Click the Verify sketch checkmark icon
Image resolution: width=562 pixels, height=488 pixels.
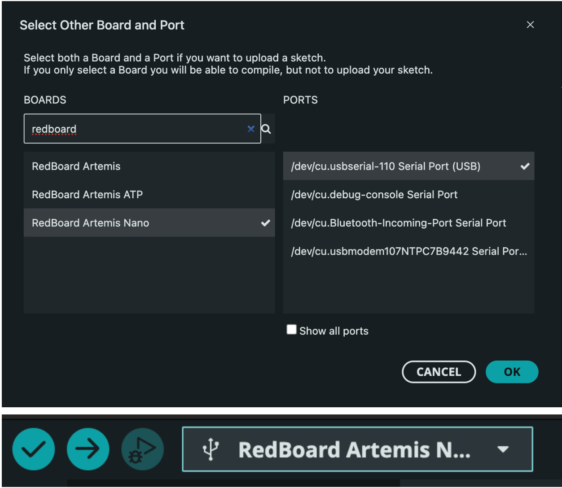tap(34, 449)
